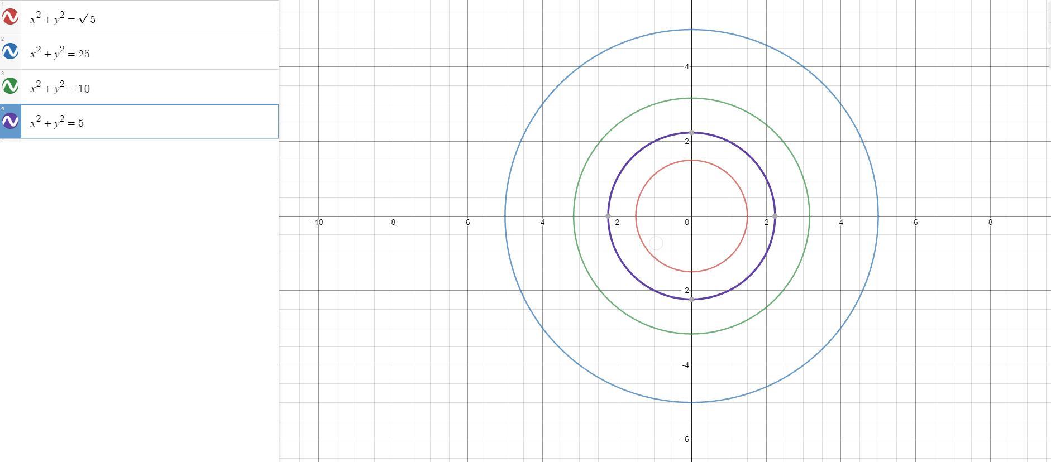The image size is (1051, 462).
Task: Click the -6 label on the y-axis
Action: (x=686, y=440)
